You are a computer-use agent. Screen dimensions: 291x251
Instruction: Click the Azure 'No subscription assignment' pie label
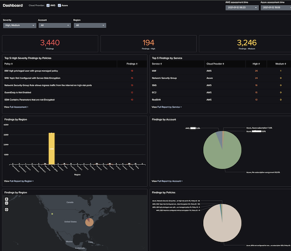(263, 173)
